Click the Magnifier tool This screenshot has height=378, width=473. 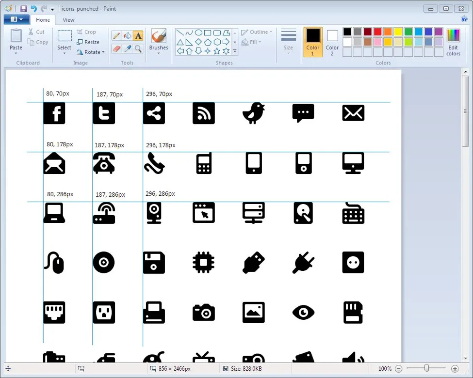(138, 48)
